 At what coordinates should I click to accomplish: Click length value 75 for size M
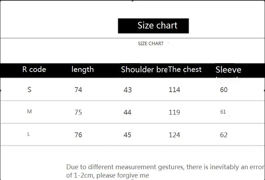click(78, 112)
